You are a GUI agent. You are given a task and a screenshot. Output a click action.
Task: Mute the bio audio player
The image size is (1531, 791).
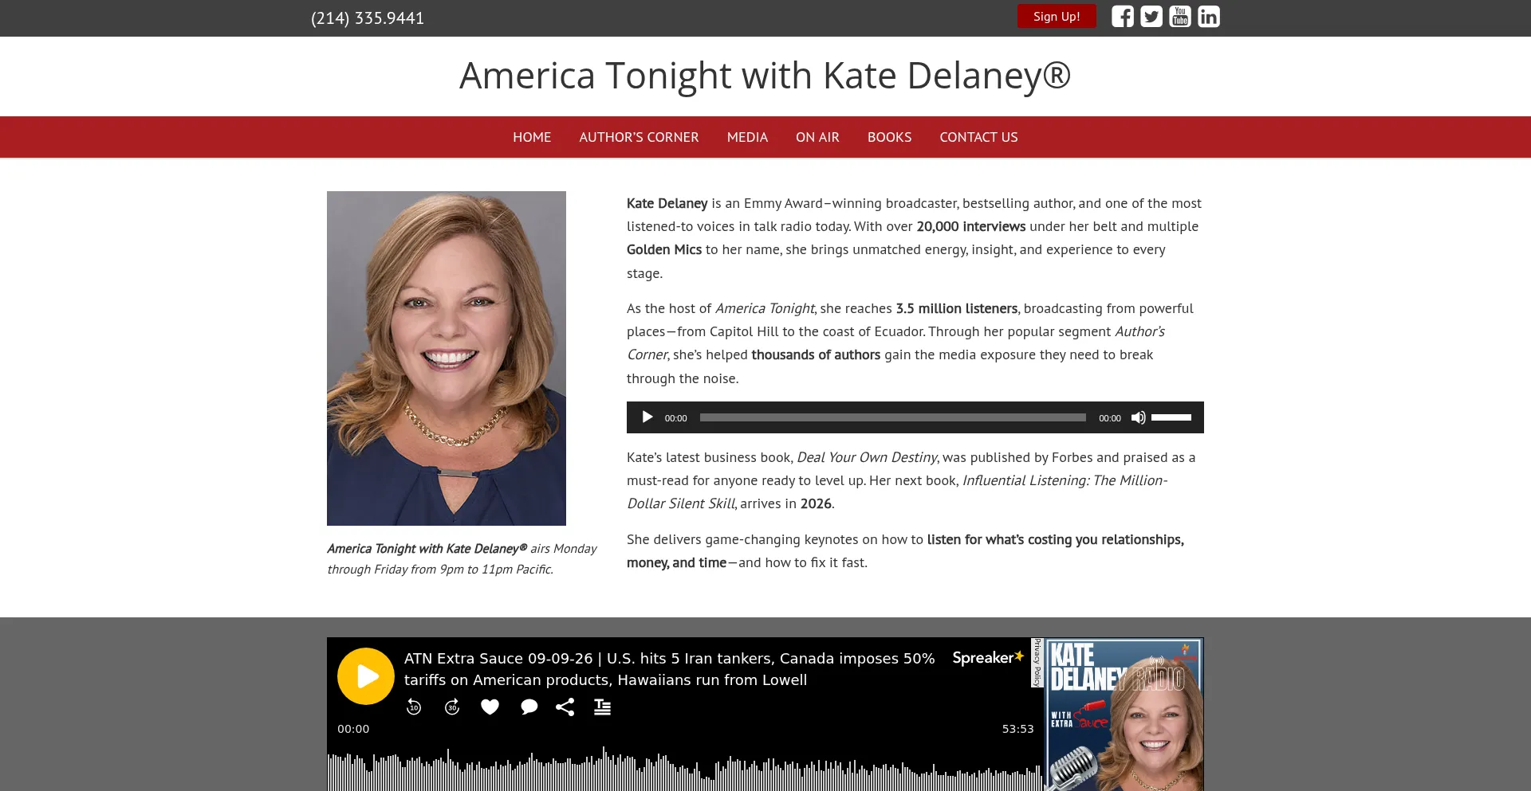tap(1138, 417)
